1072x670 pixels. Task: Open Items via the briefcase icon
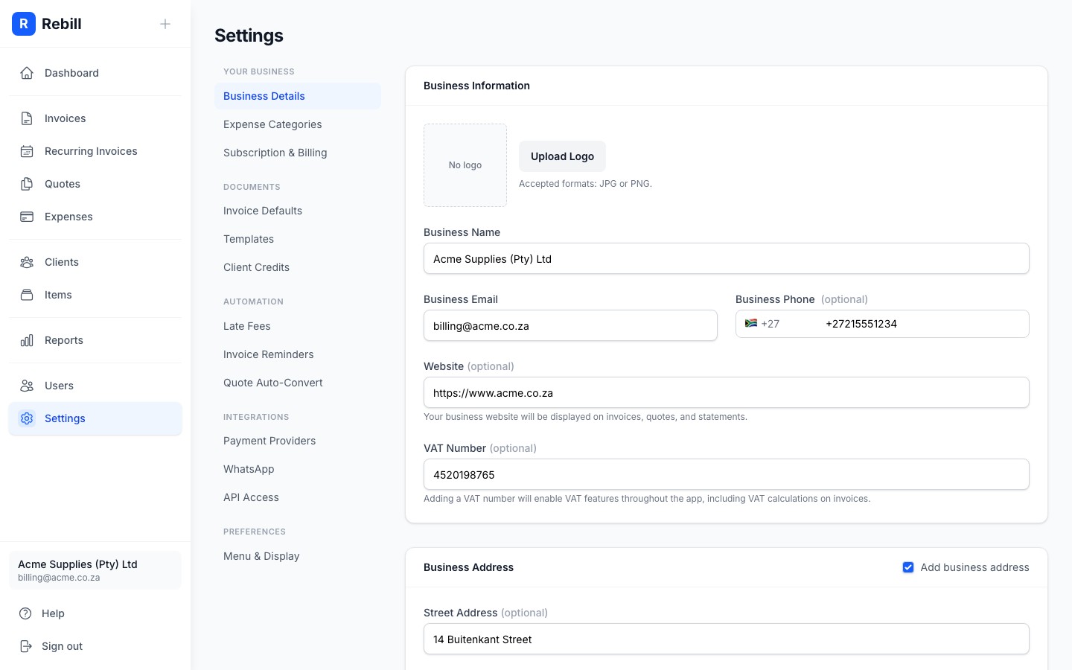tap(27, 295)
